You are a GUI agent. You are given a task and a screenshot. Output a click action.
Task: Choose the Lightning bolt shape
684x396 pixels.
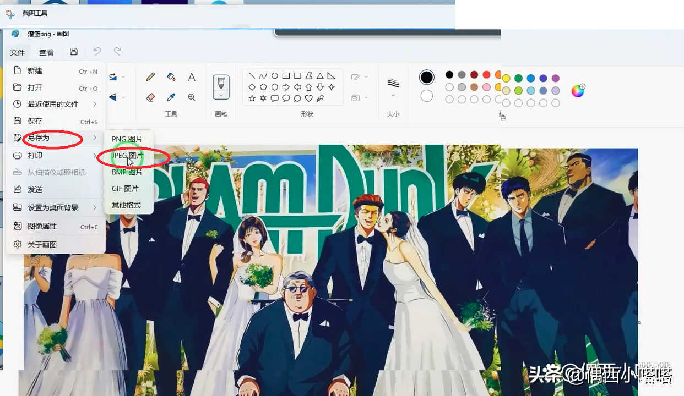(x=320, y=98)
